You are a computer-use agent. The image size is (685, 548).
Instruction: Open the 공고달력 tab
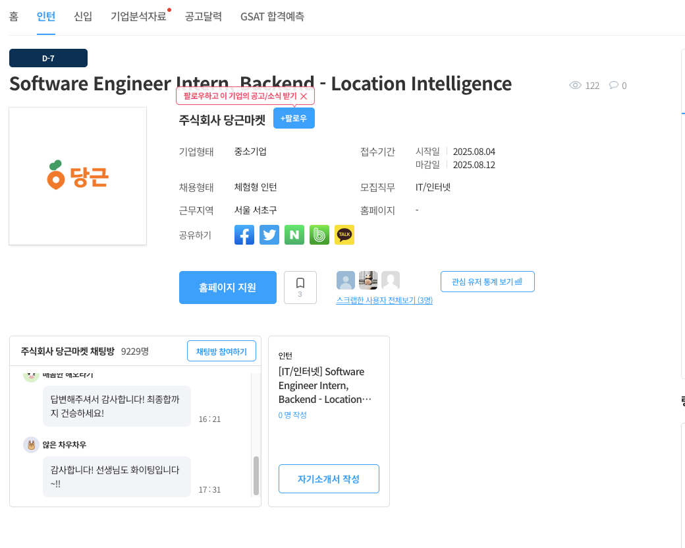(x=203, y=16)
